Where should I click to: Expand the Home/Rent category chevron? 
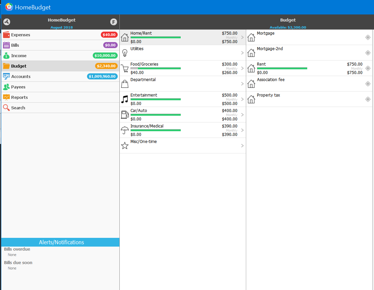click(x=242, y=37)
